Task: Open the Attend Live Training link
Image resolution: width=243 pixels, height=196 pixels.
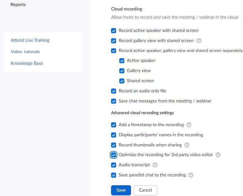Action: click(30, 40)
